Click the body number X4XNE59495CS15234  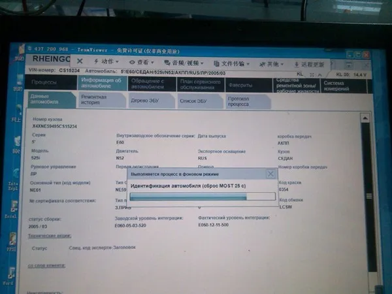coord(54,126)
